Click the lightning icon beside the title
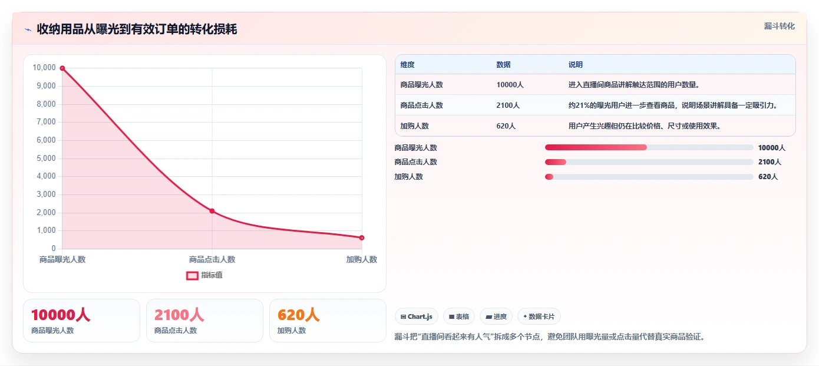 tap(28, 29)
